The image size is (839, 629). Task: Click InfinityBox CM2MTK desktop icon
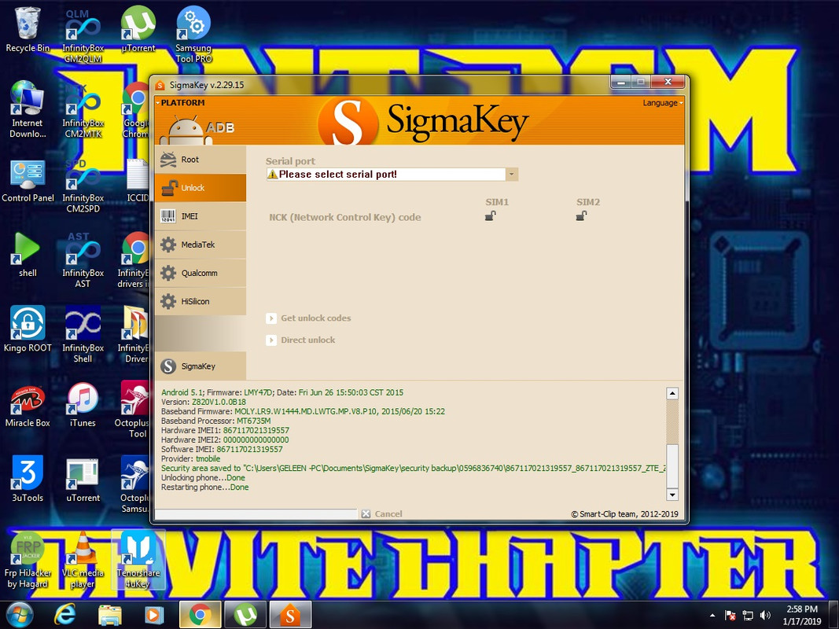click(83, 111)
